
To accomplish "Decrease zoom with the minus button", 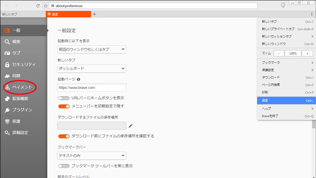I will [279, 53].
